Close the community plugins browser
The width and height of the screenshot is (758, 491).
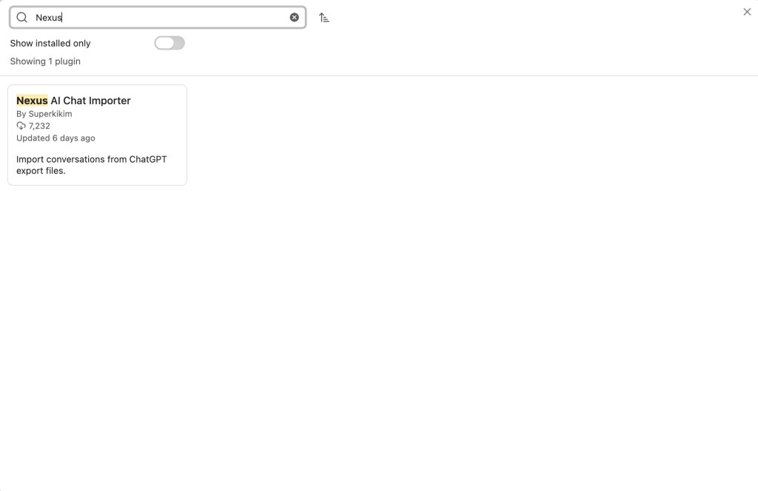[x=747, y=12]
